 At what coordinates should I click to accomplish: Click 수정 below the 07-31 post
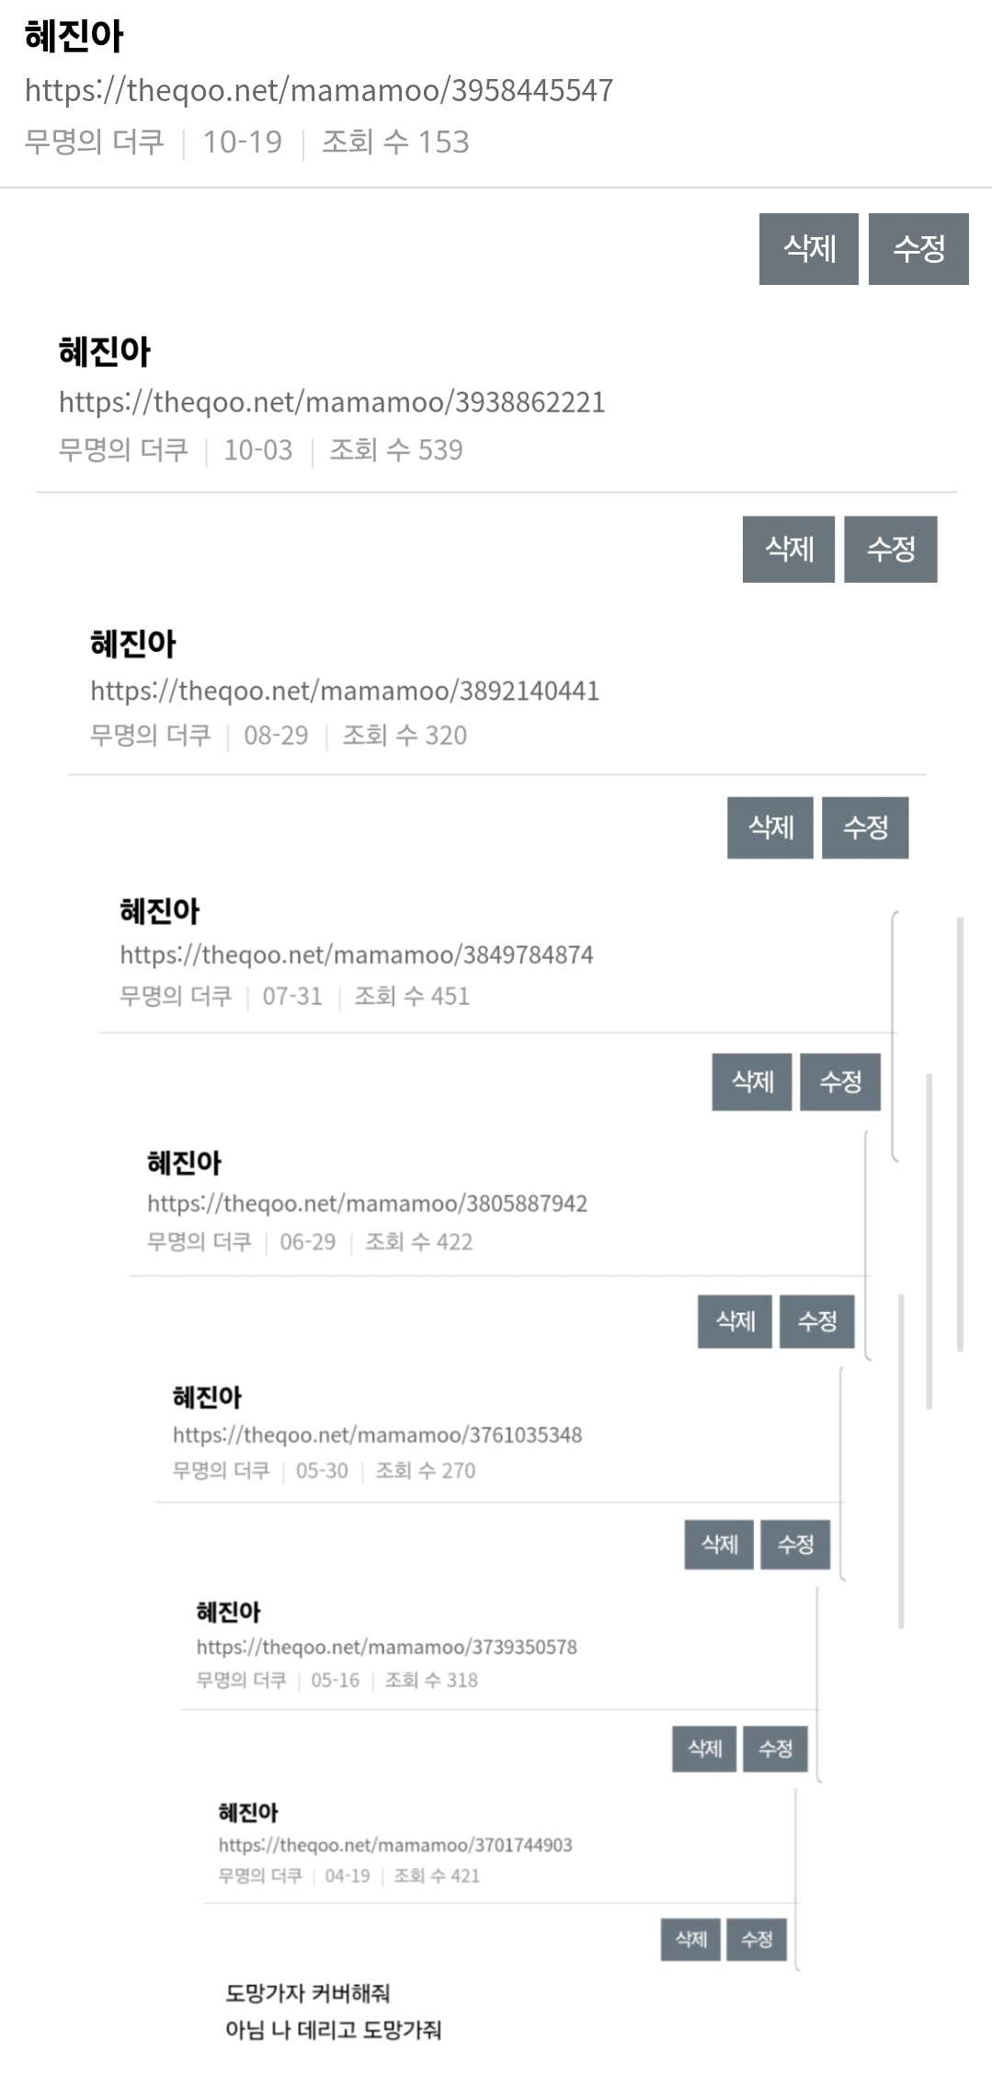click(x=839, y=1082)
